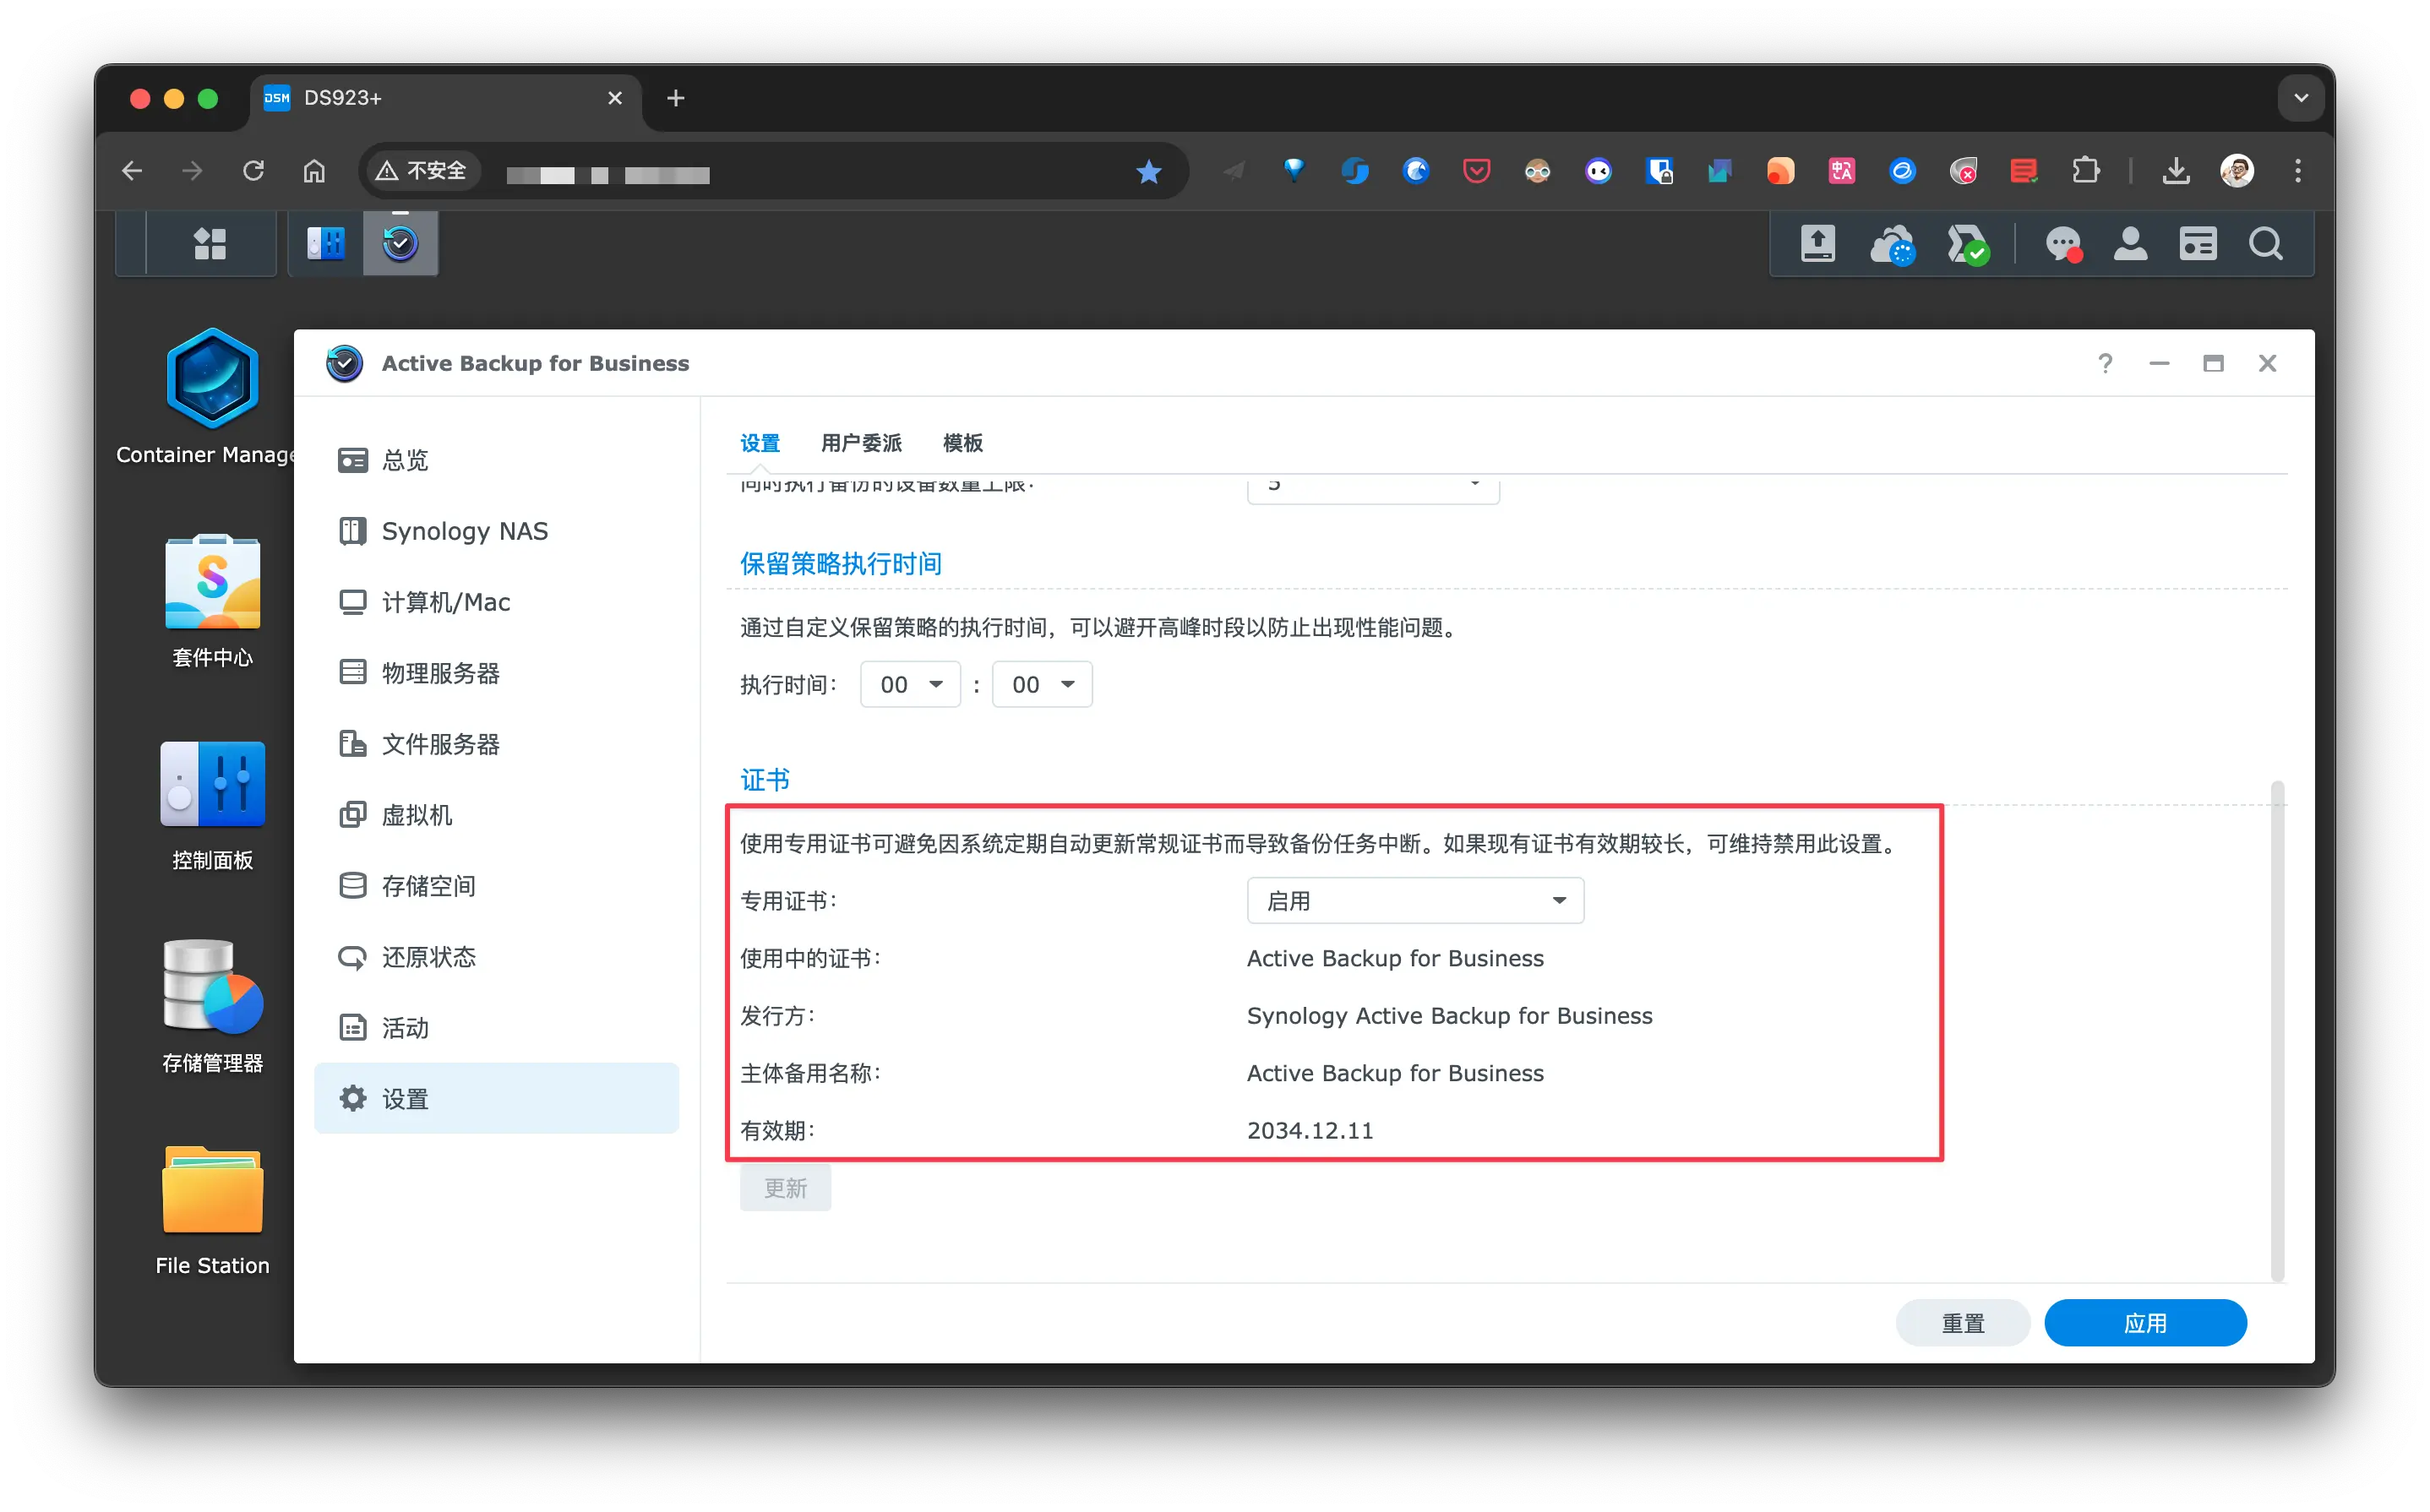Expand the 专用证书 启用 dropdown
This screenshot has width=2430, height=1512.
1414,901
